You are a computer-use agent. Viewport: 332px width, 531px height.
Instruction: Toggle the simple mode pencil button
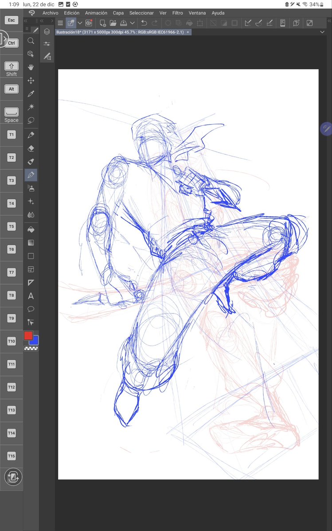click(71, 23)
